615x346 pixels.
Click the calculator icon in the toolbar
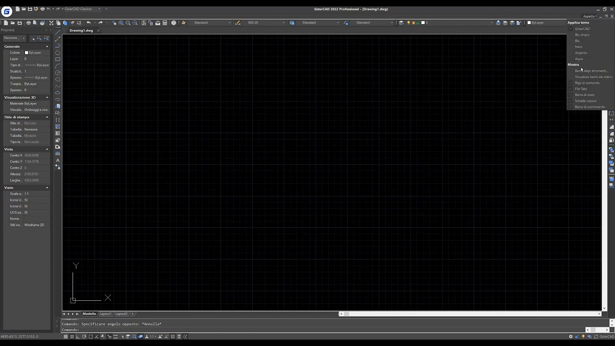pos(165,23)
